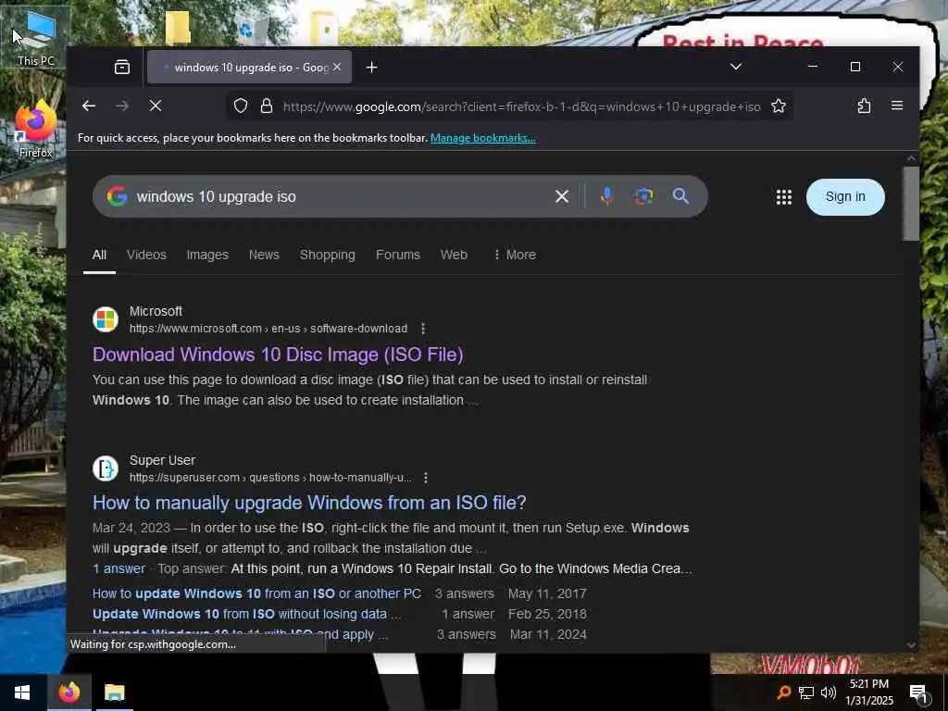Clear the search query with X

562,196
